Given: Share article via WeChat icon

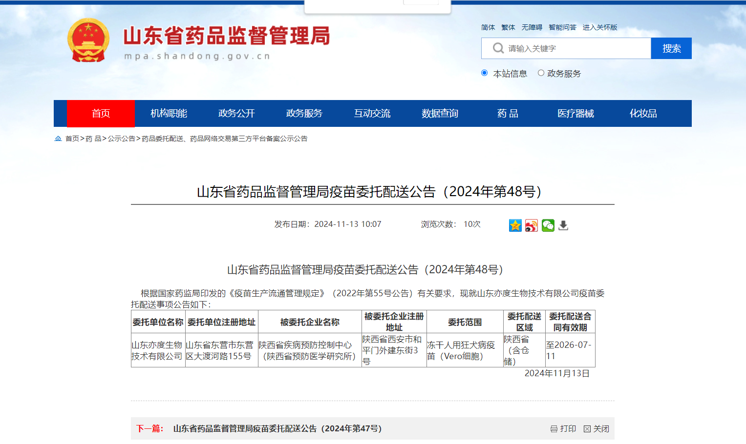Looking at the screenshot, I should pos(548,225).
